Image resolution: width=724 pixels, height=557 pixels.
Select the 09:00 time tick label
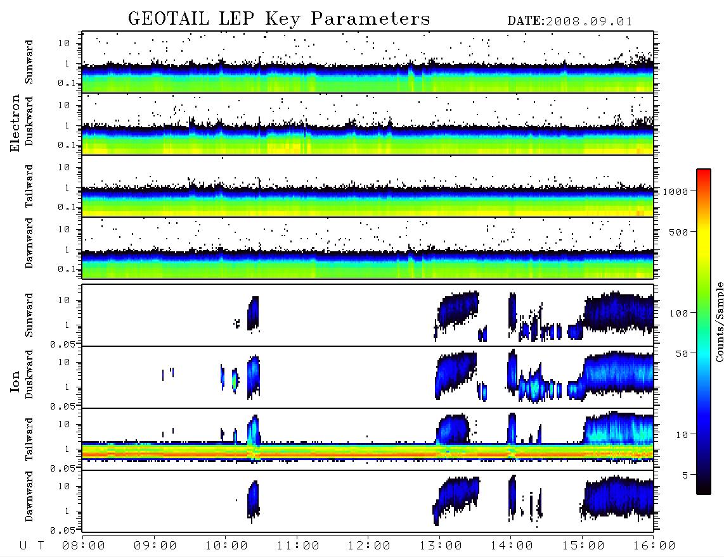[x=155, y=546]
